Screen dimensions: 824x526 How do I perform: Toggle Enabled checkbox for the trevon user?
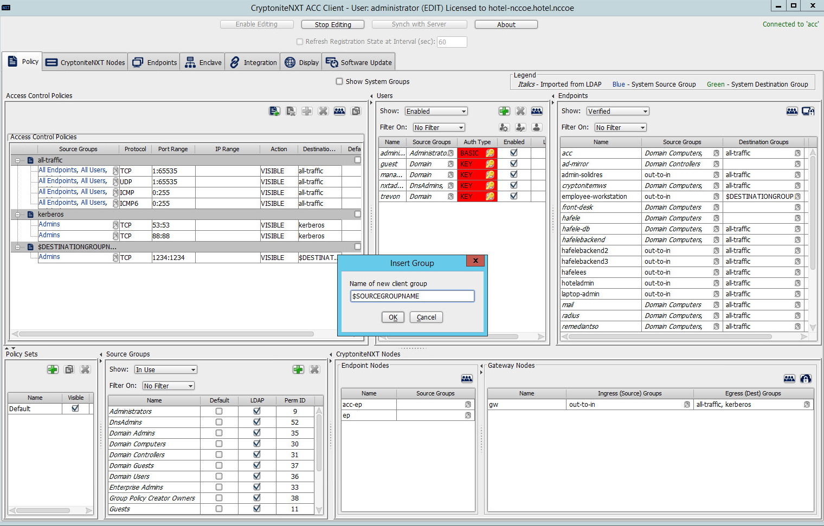514,196
